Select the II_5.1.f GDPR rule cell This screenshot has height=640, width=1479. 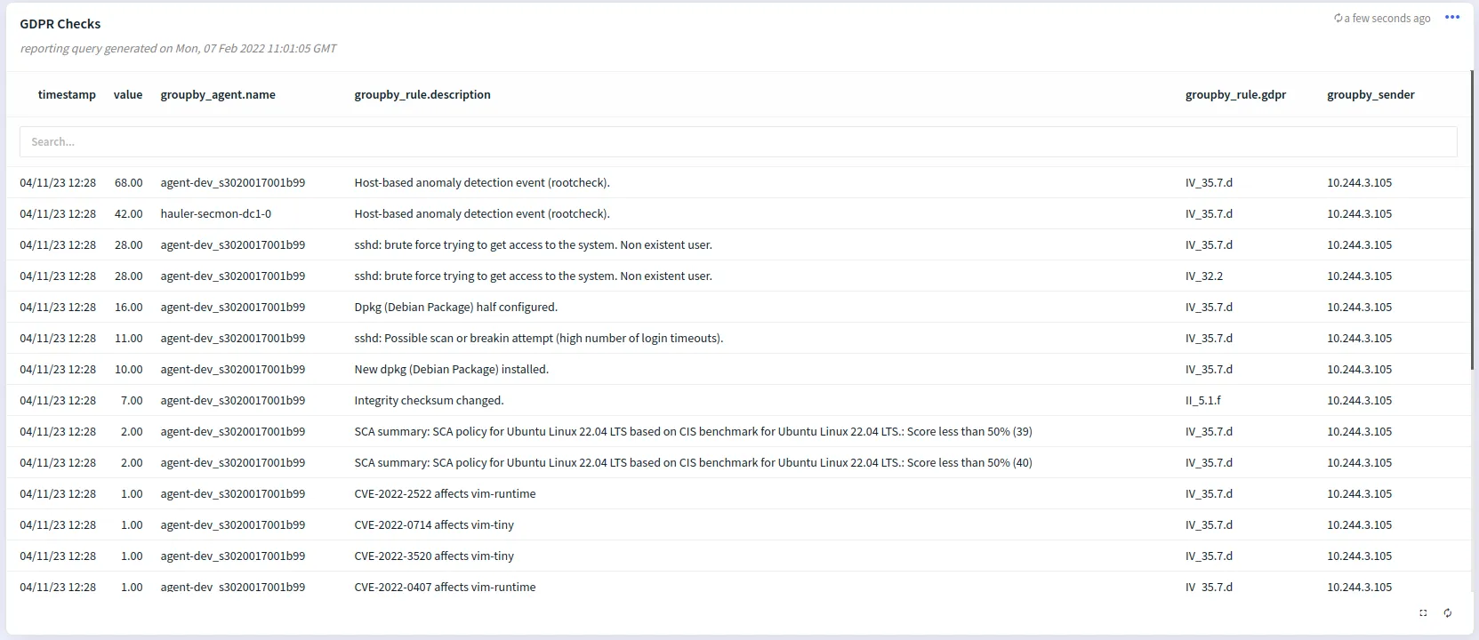[1202, 401]
